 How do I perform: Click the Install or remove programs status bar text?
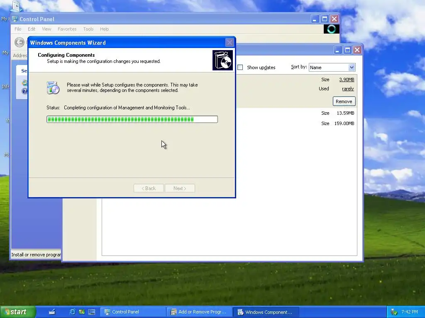click(x=36, y=255)
